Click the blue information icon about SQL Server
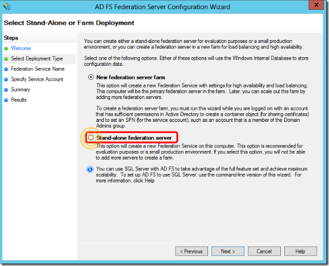The width and height of the screenshot is (329, 266). (x=90, y=169)
